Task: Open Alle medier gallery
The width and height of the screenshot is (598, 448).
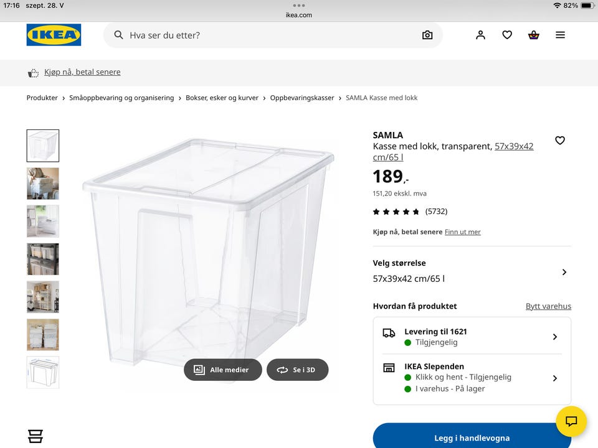Action: (x=222, y=370)
